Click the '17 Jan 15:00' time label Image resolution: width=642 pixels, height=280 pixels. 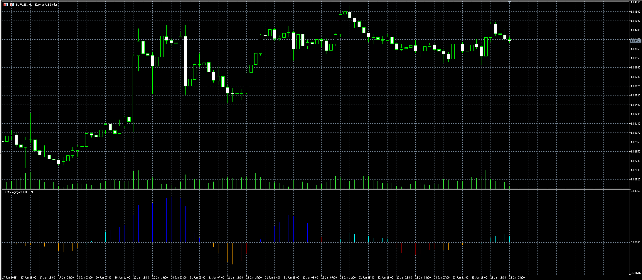pos(28,278)
